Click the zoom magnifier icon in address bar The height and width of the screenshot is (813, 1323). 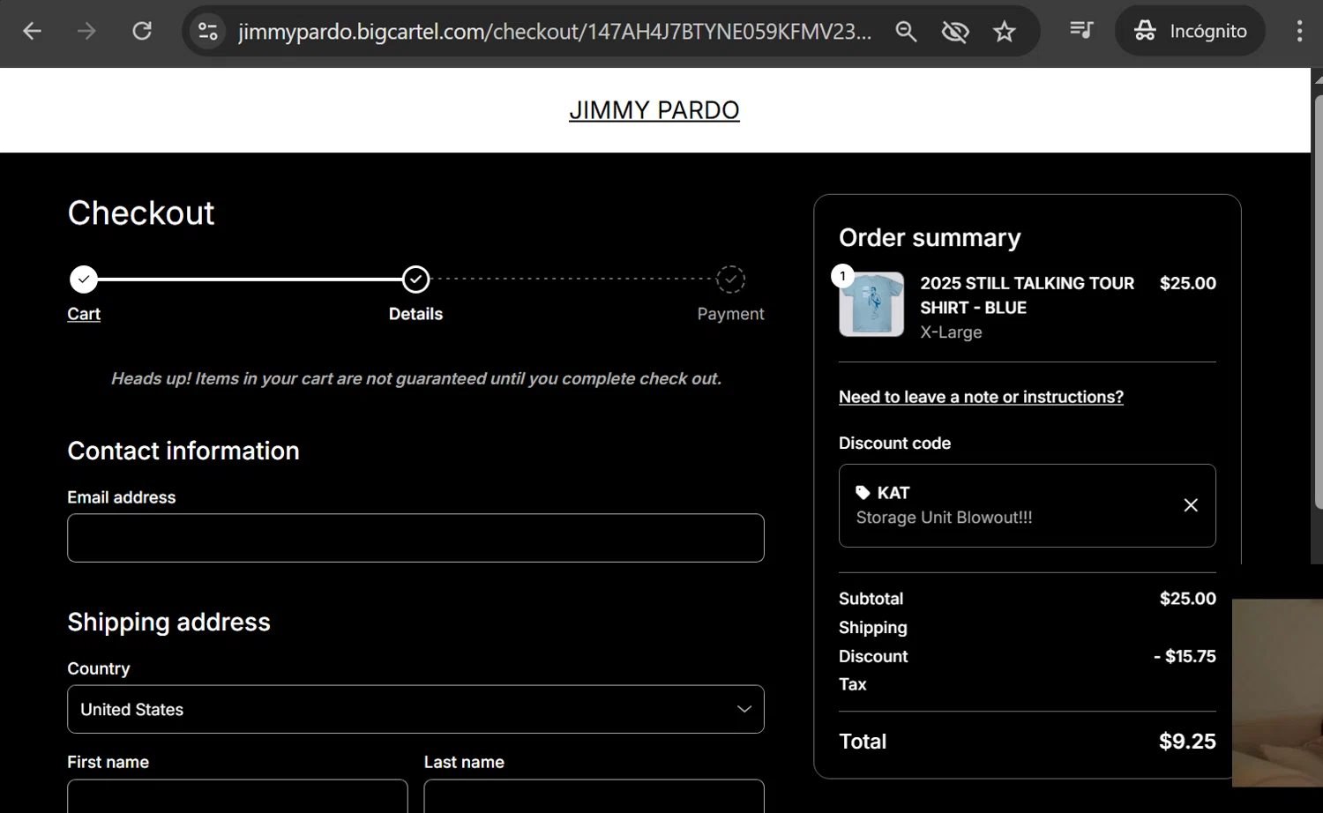pos(906,32)
